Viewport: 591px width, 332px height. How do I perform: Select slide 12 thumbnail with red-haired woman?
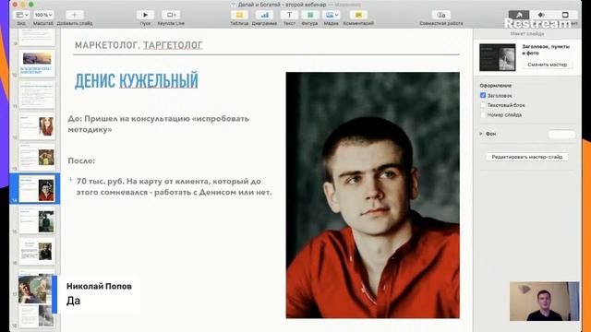pyautogui.click(x=37, y=126)
